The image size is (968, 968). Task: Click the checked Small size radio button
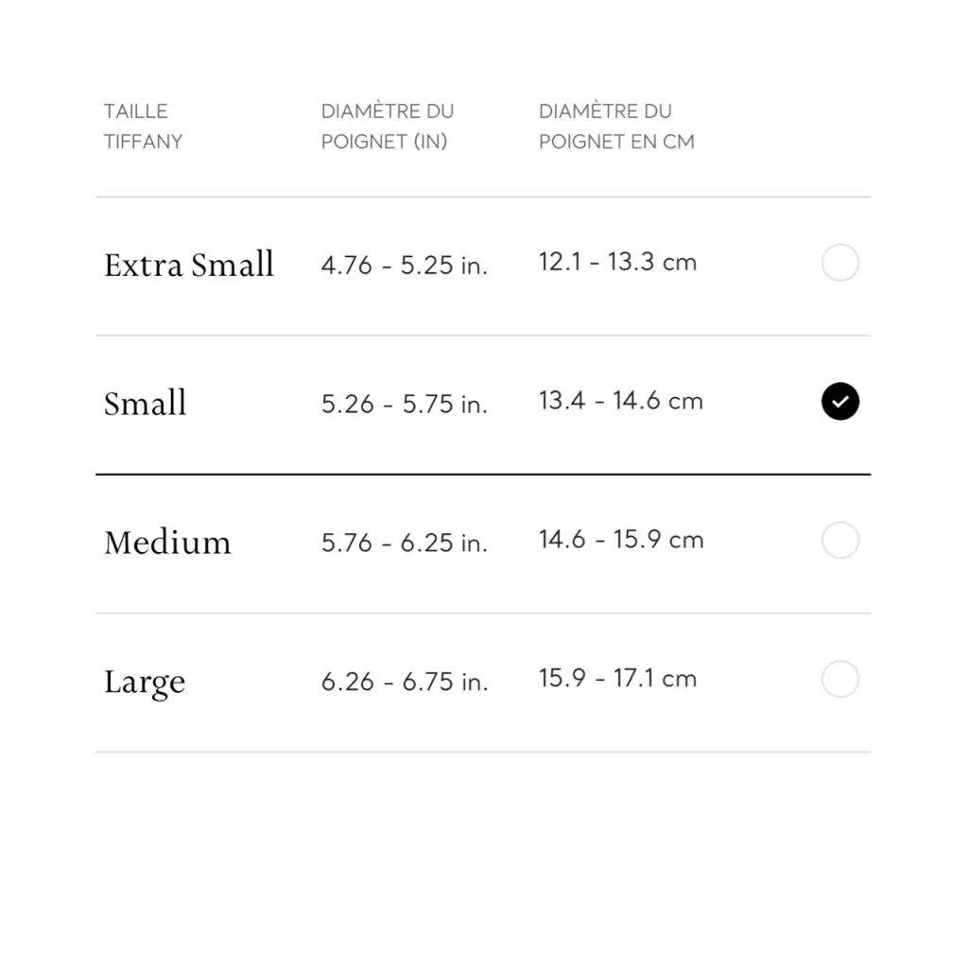pyautogui.click(x=839, y=402)
